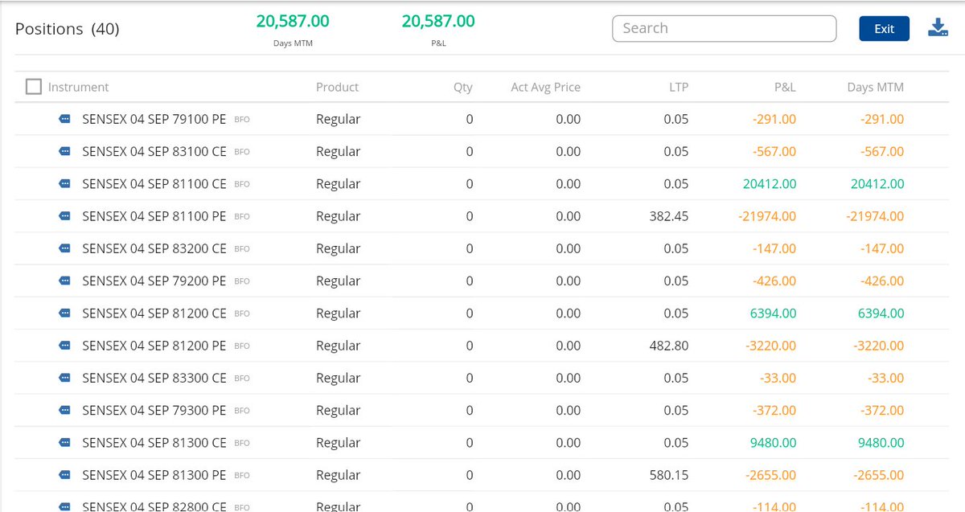Viewport: 965px width, 512px height.
Task: Select the SENSEX 04 SEP 81200 PE instrument name
Action: tap(154, 346)
